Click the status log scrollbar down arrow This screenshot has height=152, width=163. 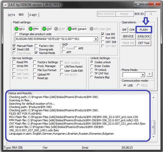154,137
